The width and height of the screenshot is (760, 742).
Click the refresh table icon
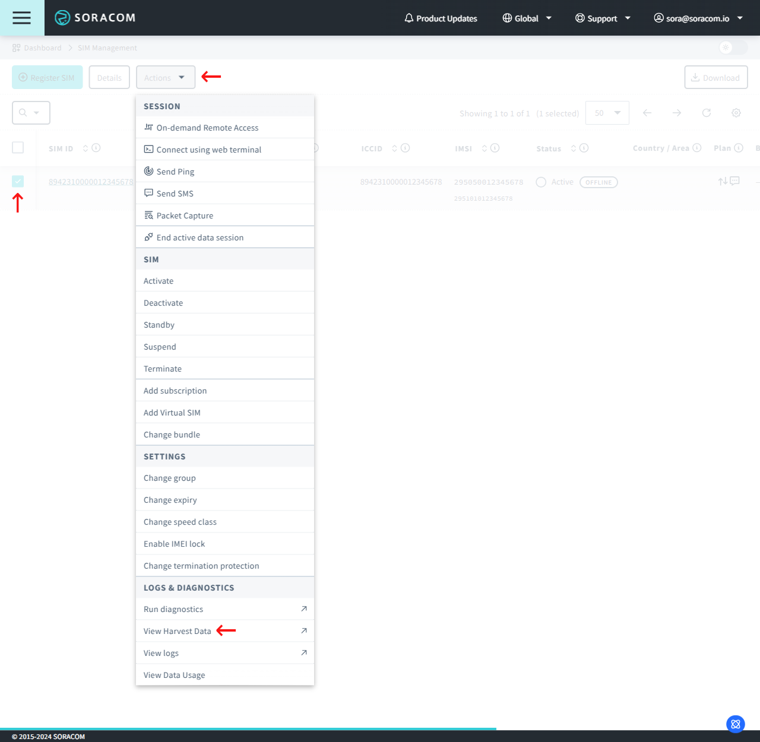coord(706,113)
